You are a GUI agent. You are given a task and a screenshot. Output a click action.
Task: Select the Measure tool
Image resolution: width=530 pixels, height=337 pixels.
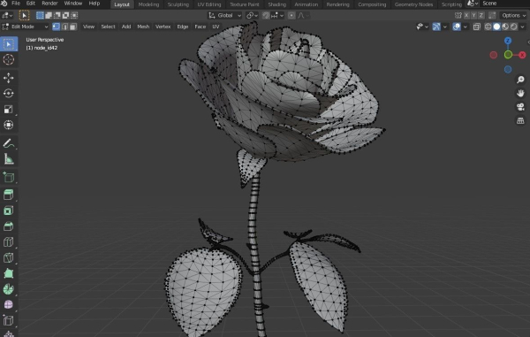pos(9,158)
